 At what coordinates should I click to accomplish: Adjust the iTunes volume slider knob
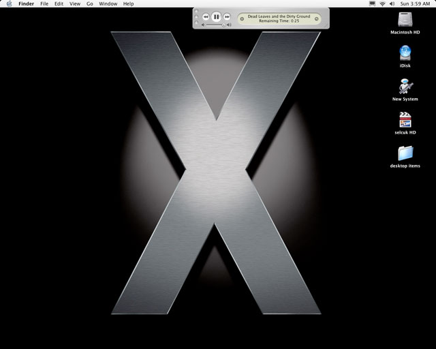[x=223, y=25]
